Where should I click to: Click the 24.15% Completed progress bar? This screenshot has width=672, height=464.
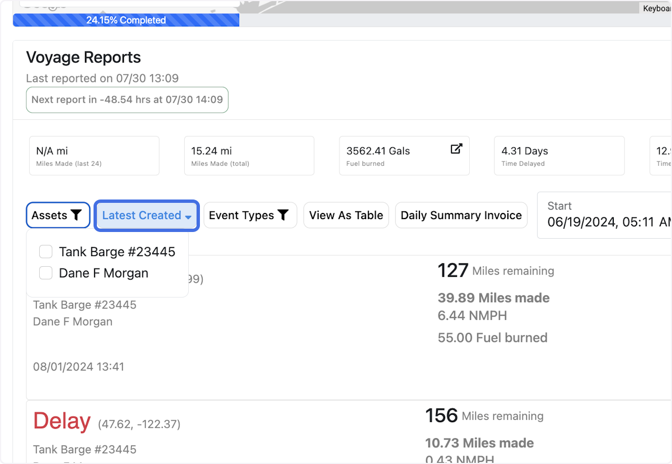(126, 20)
